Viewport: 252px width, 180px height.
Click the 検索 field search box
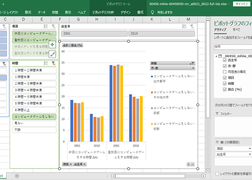coord(233,47)
